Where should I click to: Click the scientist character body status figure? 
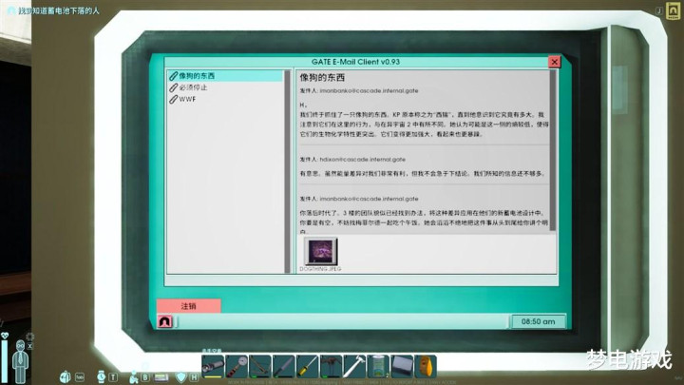click(20, 362)
